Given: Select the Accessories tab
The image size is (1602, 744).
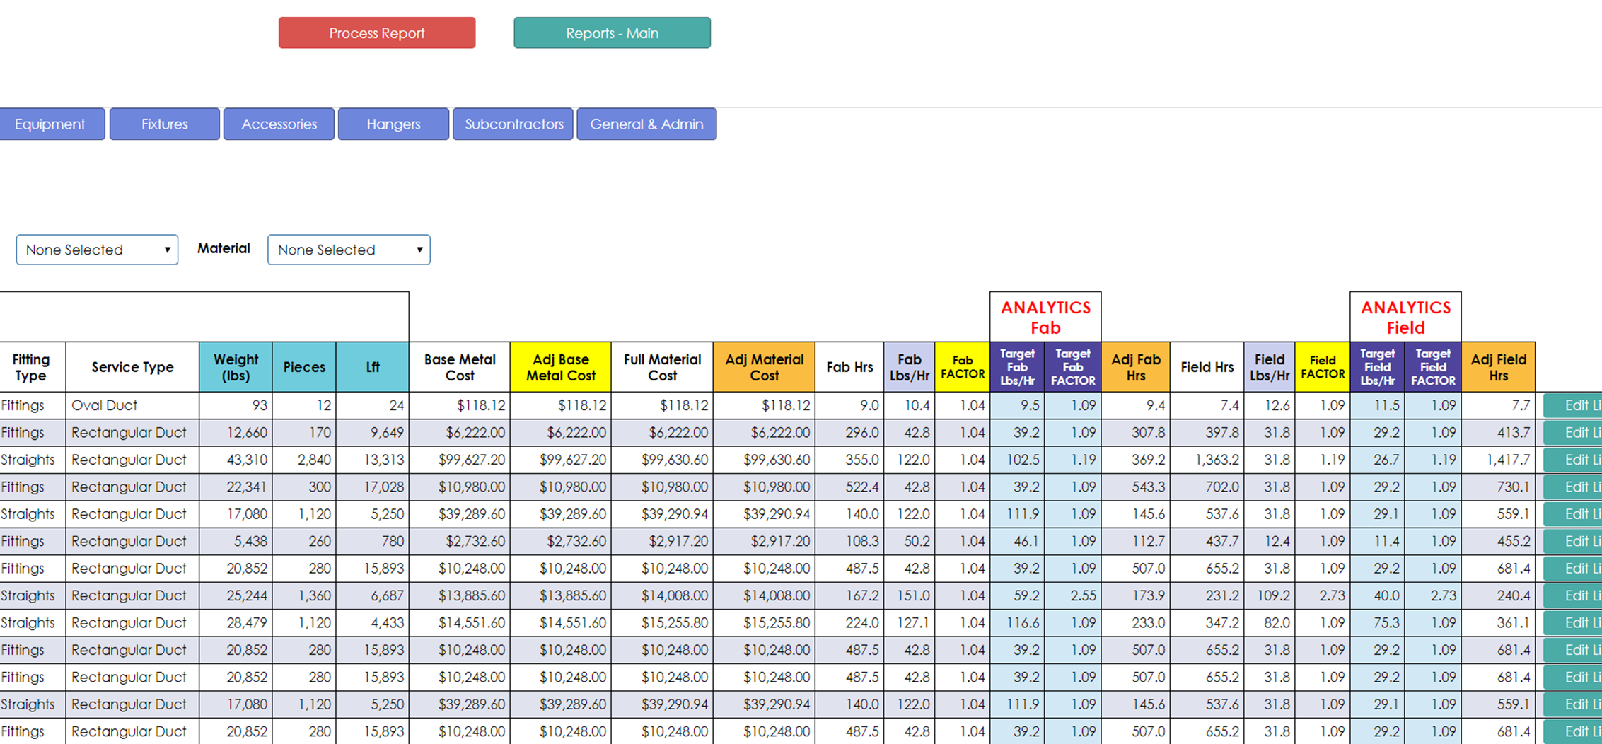Looking at the screenshot, I should (x=279, y=124).
